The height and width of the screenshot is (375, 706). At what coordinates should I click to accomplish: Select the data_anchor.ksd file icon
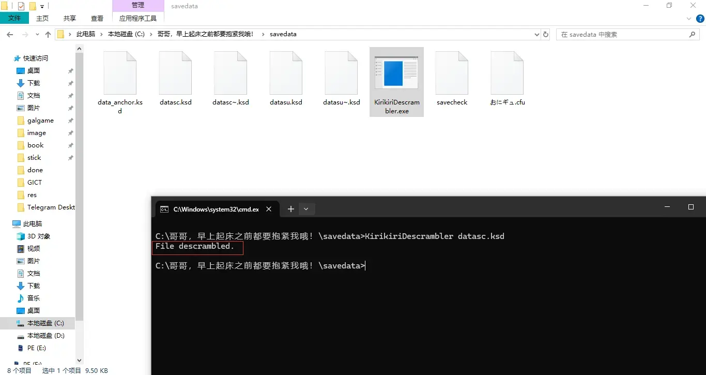pos(120,73)
